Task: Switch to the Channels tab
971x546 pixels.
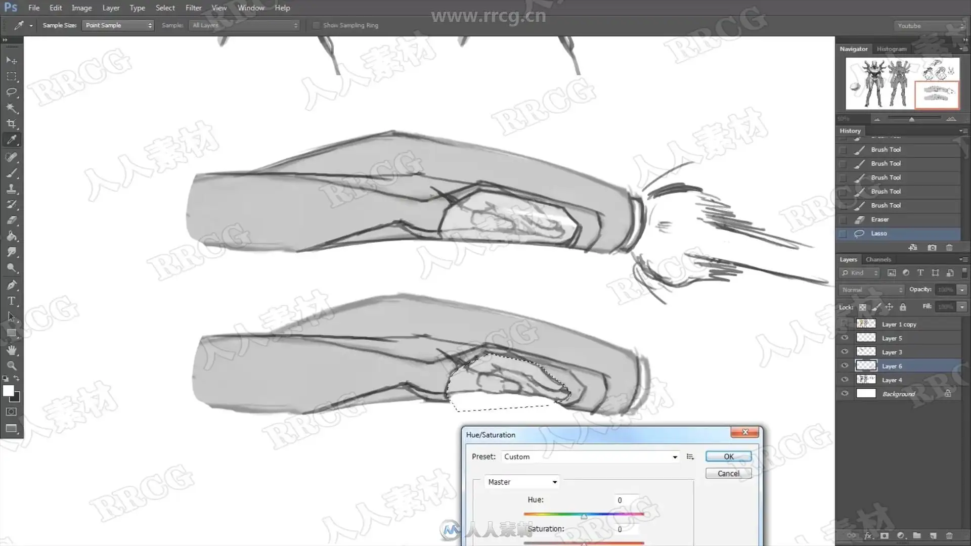Action: coord(878,259)
